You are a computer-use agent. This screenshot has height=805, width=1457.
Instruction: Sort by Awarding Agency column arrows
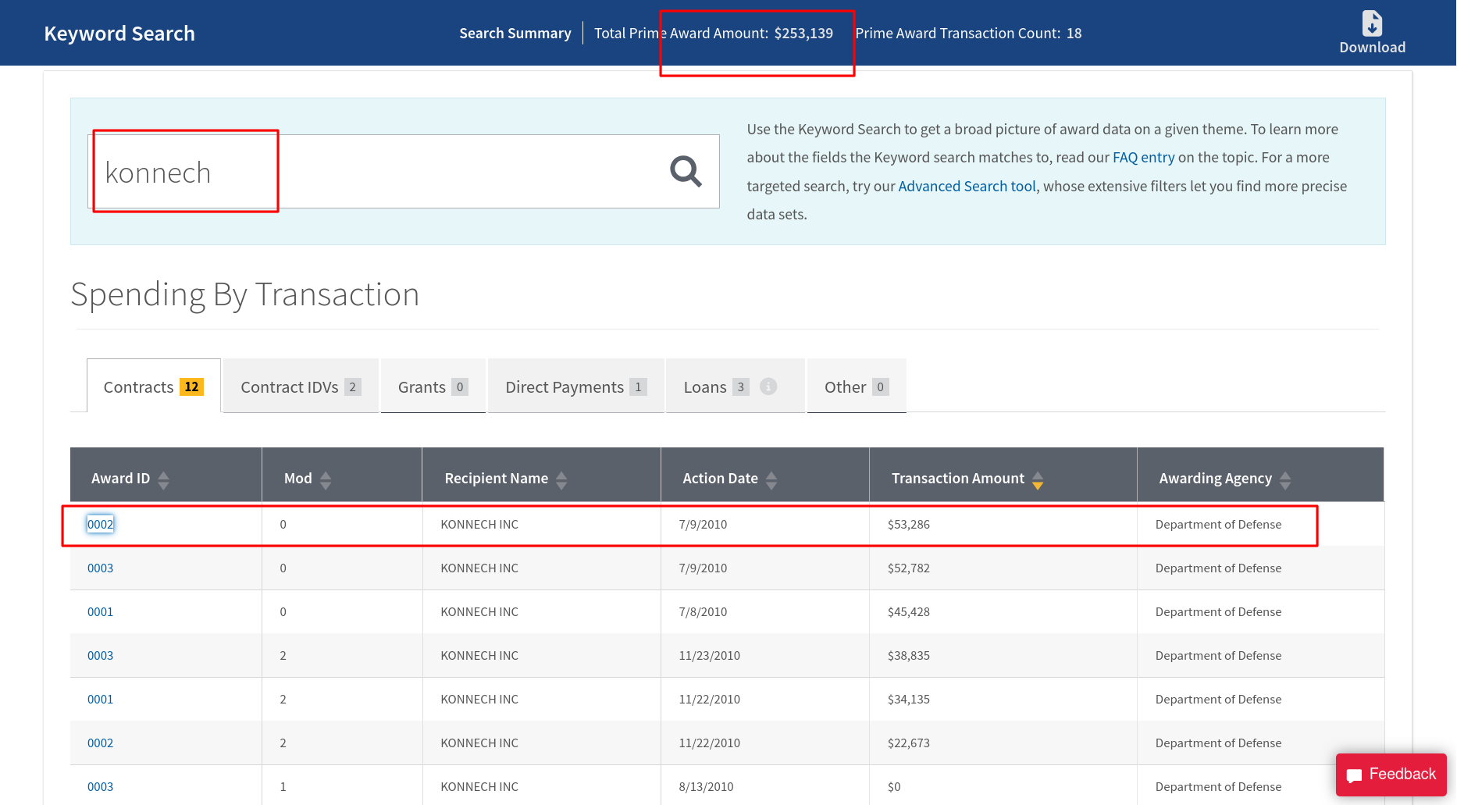point(1285,479)
